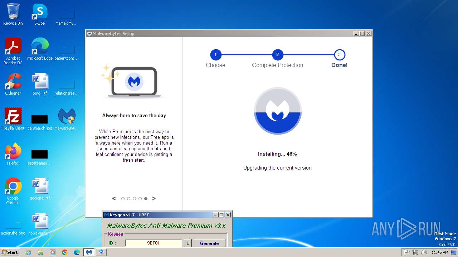Open the Recycle Bin desktop icon

(13, 14)
